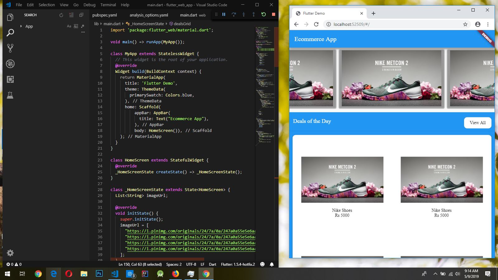
Task: Open the Debug menu
Action: (89, 5)
